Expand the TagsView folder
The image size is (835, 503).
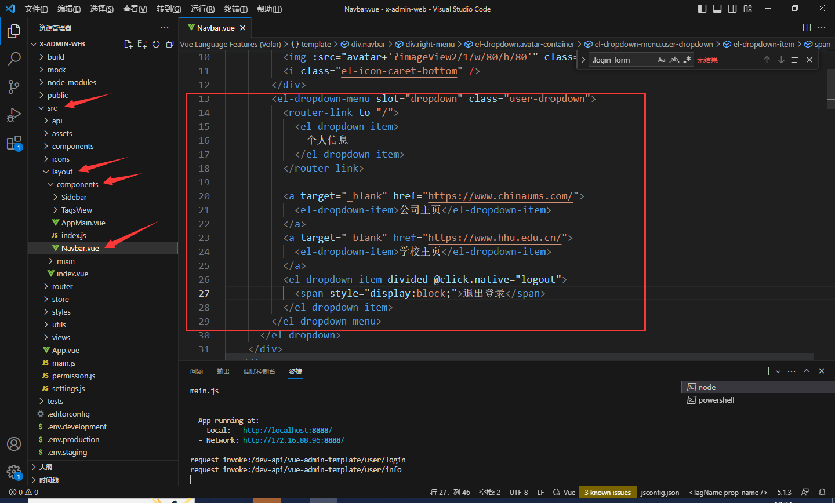click(77, 210)
